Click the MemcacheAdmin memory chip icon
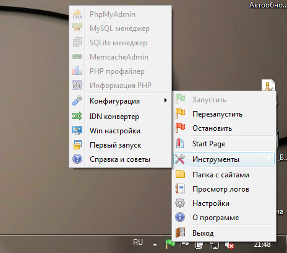 77,56
